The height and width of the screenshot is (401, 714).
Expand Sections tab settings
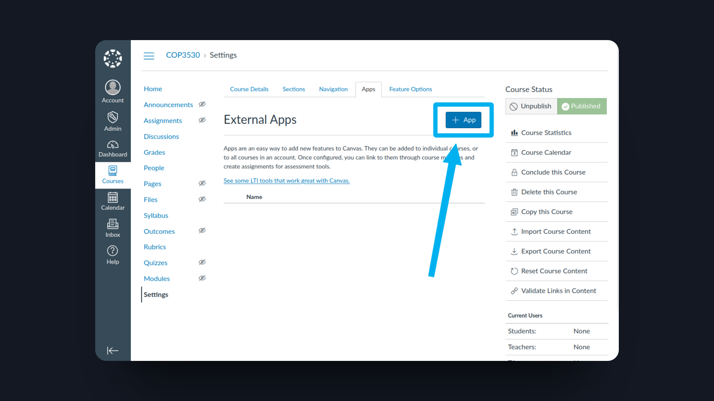pos(293,89)
